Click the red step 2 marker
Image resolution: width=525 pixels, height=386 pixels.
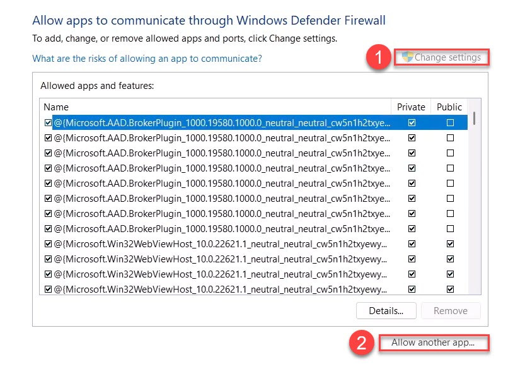(x=361, y=344)
